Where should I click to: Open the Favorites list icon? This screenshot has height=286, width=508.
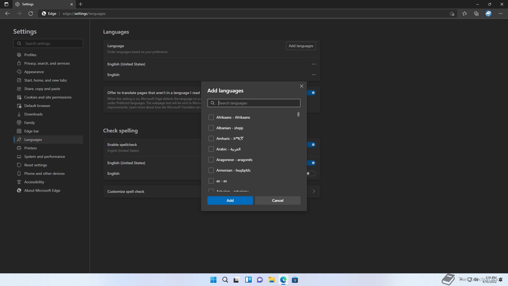465,14
